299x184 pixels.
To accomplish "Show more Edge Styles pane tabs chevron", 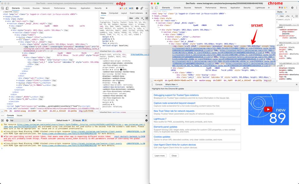I will (x=146, y=13).
